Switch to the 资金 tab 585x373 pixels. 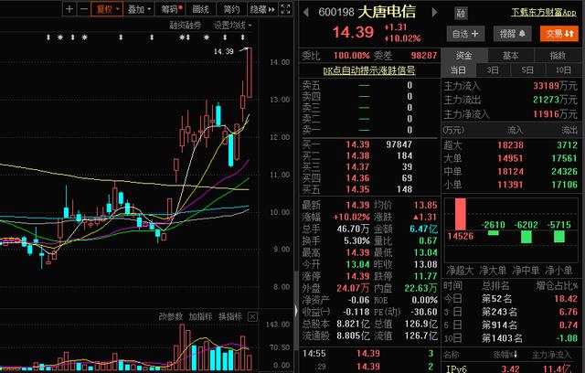[464, 56]
